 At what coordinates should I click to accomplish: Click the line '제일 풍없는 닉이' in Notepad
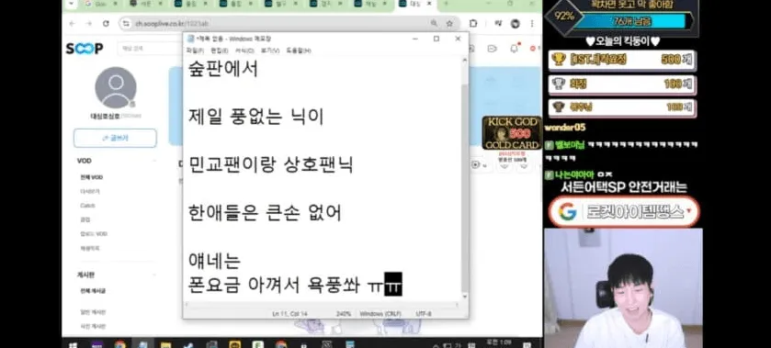[x=255, y=117]
